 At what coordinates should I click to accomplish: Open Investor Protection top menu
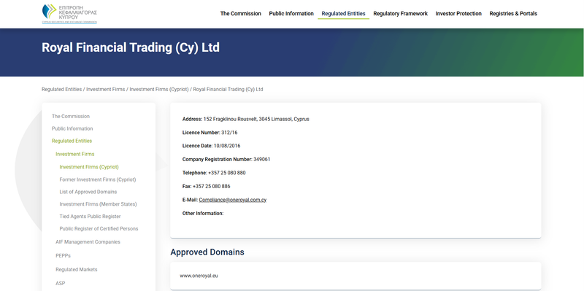458,14
